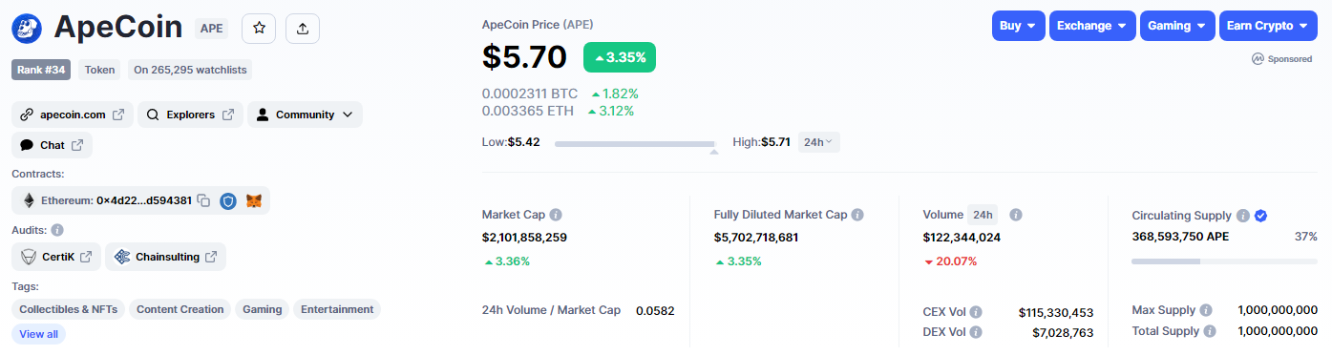1332x355 pixels.
Task: Copy the Ethereum contract address
Action: pyautogui.click(x=203, y=200)
